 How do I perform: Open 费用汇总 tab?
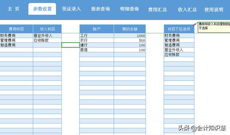tap(157, 10)
